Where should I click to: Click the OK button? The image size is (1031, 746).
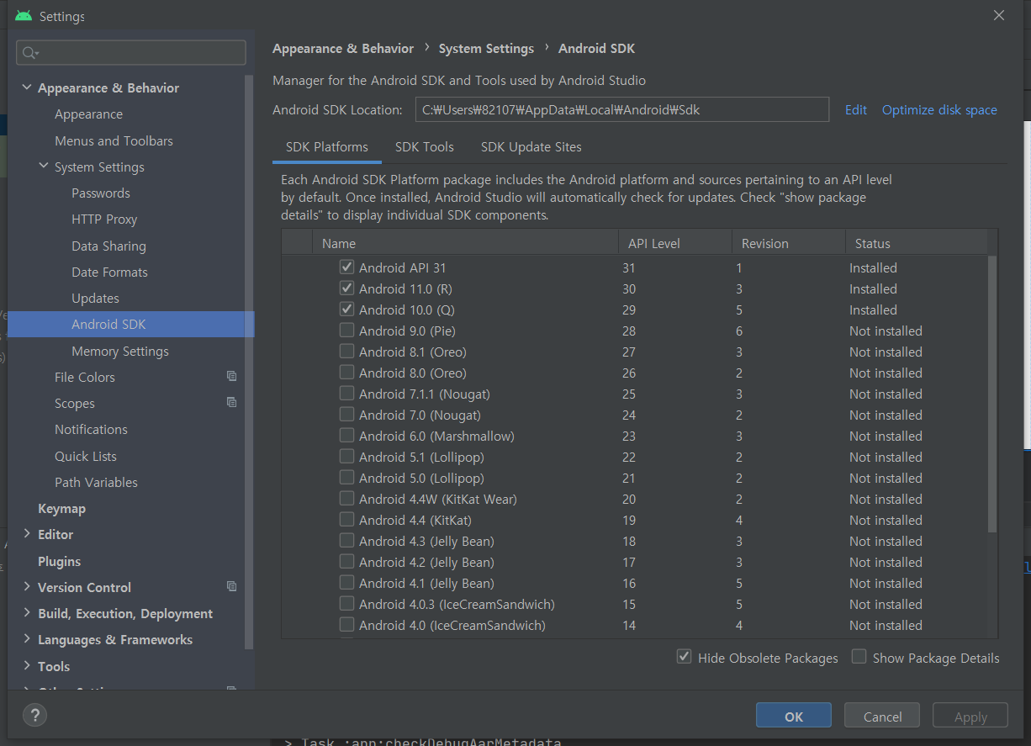(x=793, y=717)
